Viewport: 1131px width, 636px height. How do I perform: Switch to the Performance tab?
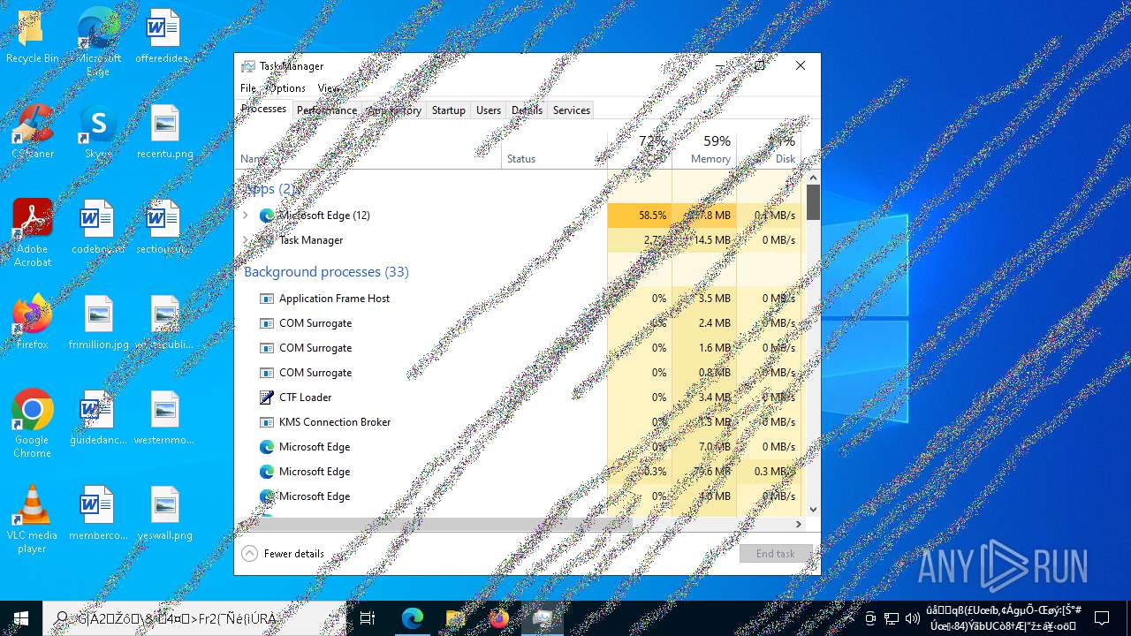coord(326,110)
